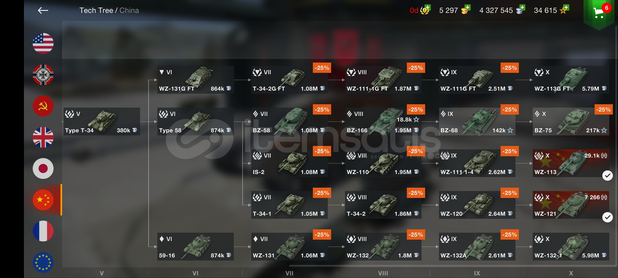Toggle the WZ-121 checkmark

[607, 217]
